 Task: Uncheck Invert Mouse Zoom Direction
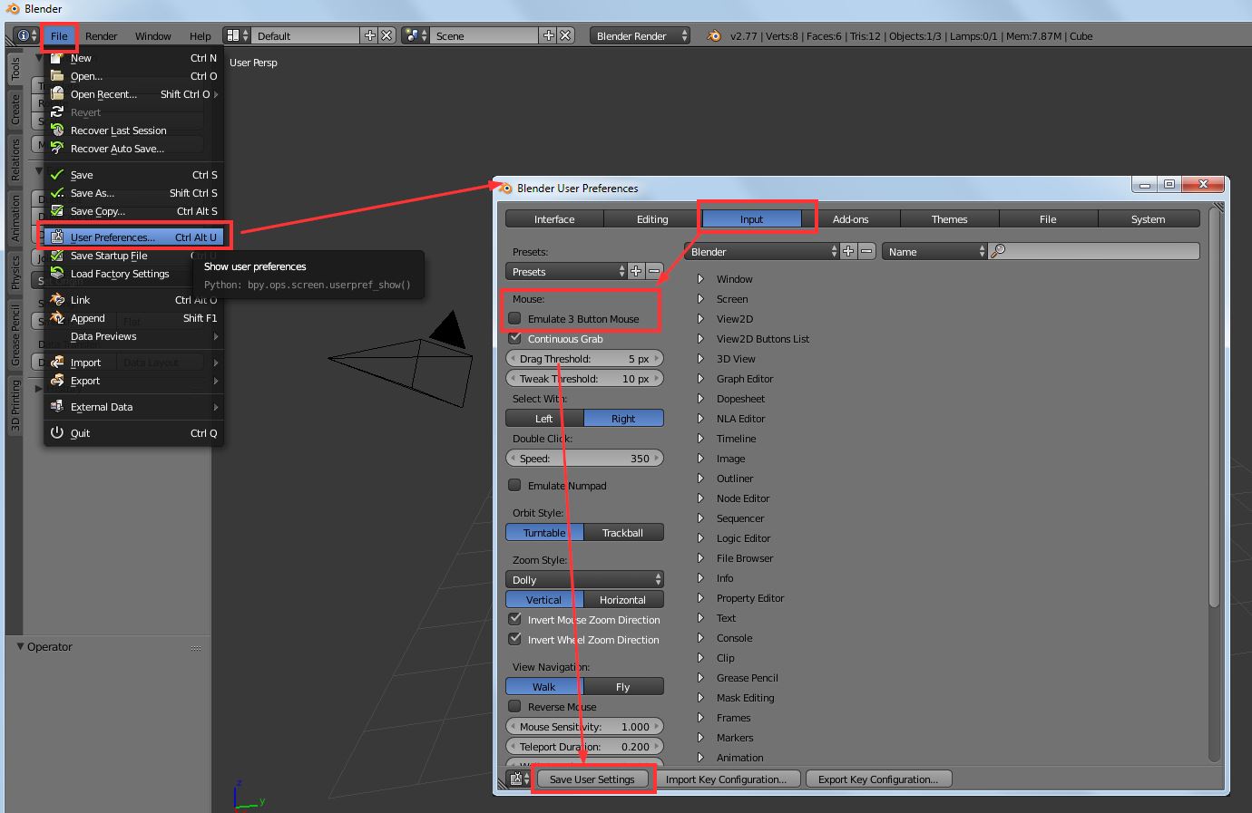click(514, 619)
